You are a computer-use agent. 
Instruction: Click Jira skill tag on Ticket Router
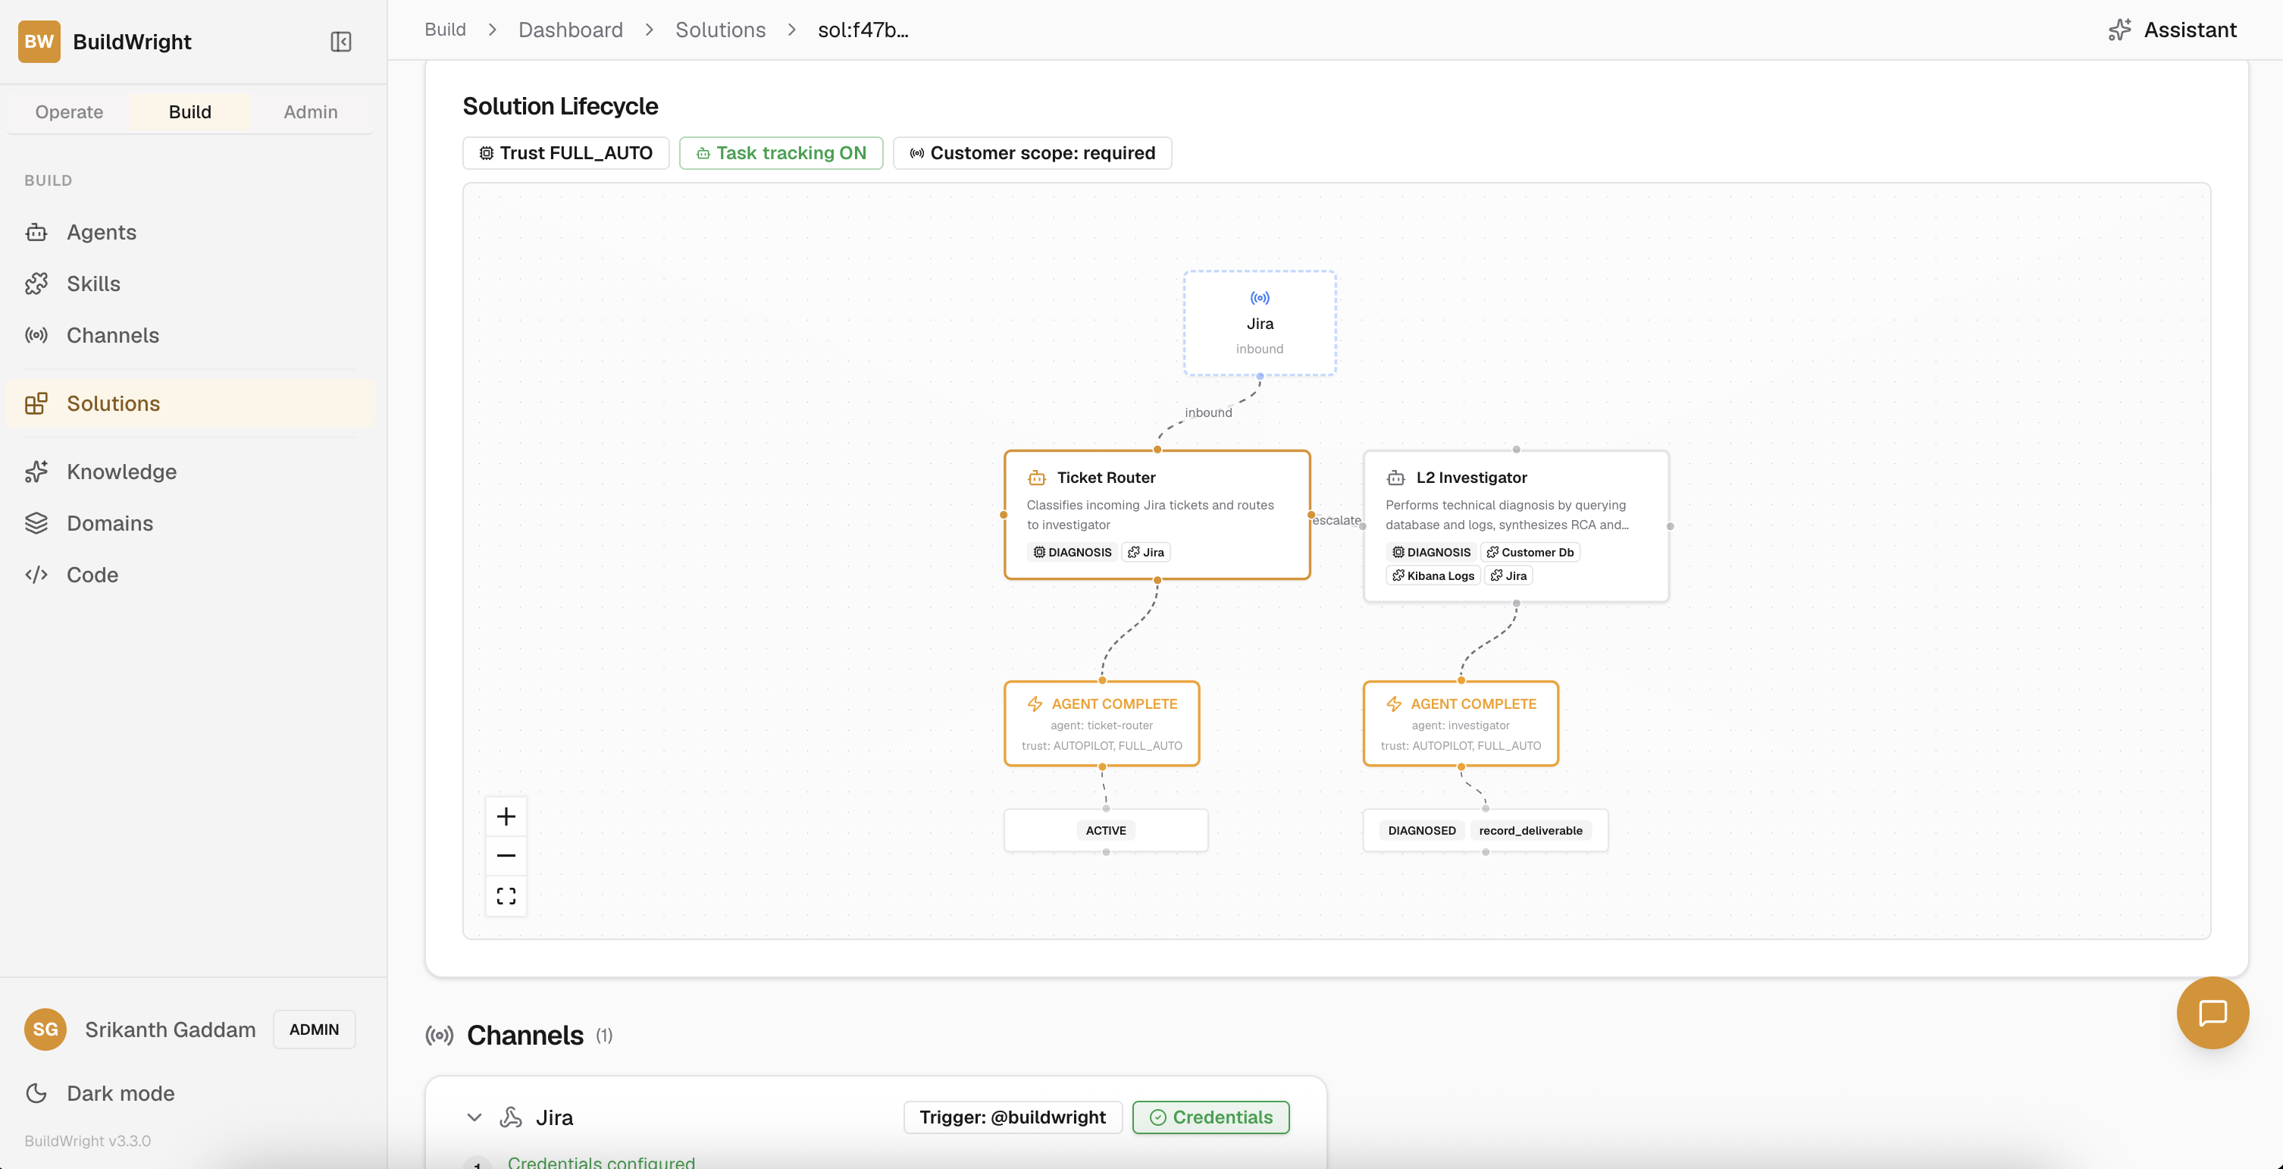(1146, 552)
